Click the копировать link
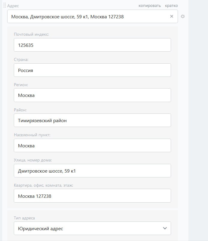208x241 pixels. pos(149,6)
